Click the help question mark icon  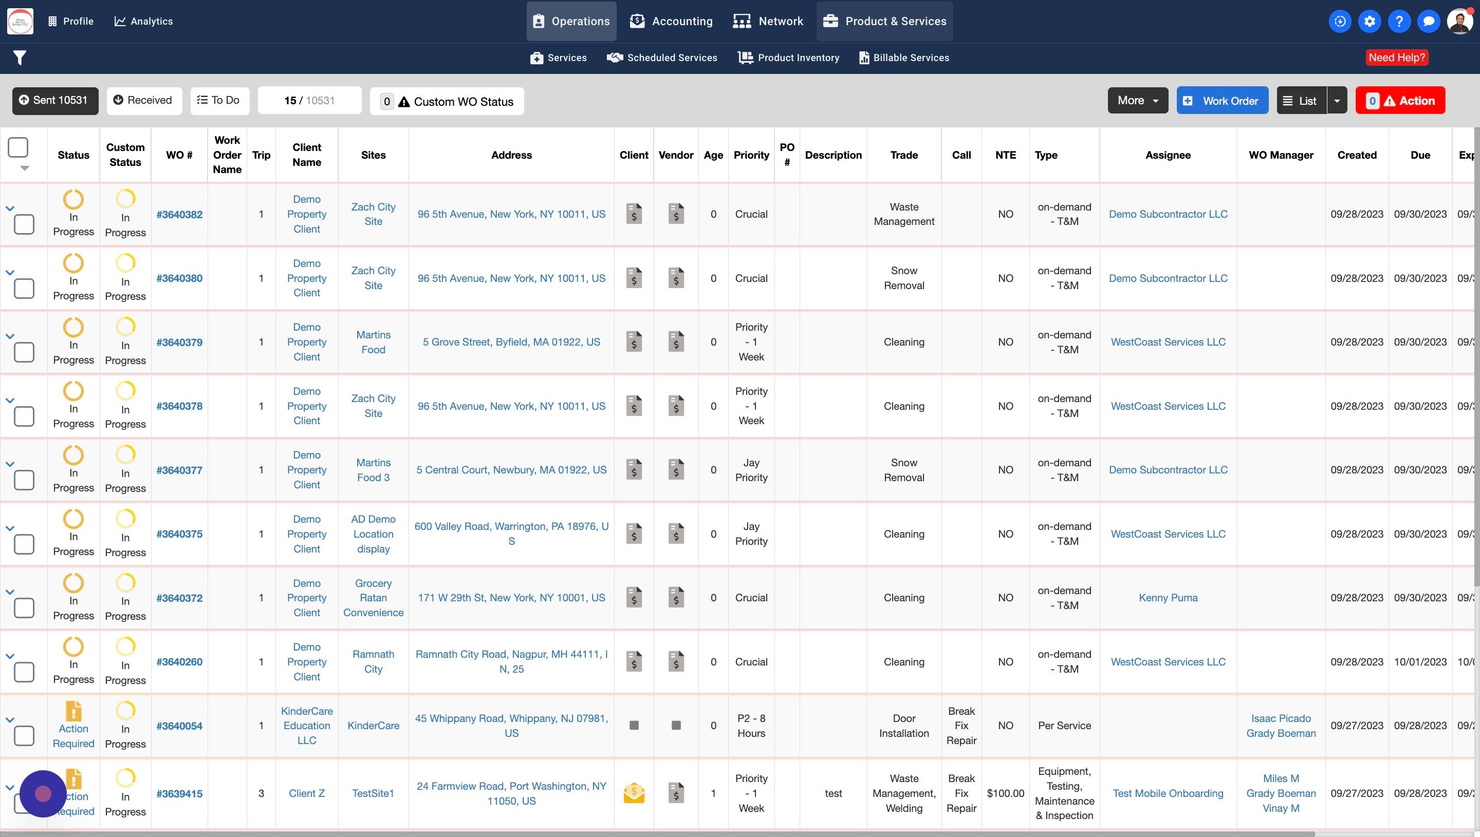click(x=1399, y=21)
